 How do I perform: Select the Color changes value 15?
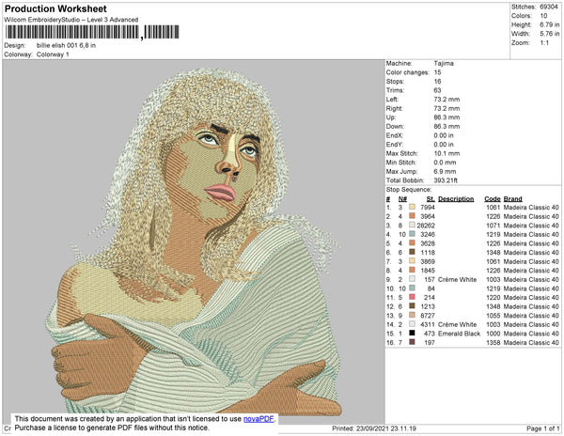[x=437, y=72]
